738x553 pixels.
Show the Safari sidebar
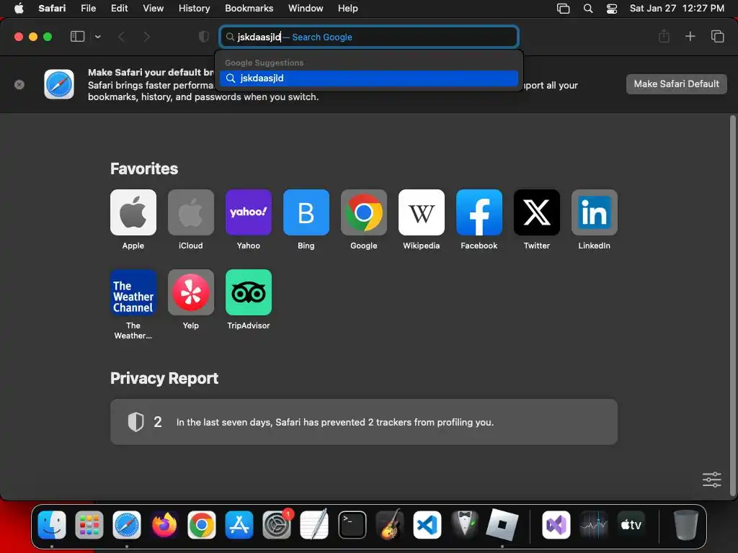(x=77, y=37)
